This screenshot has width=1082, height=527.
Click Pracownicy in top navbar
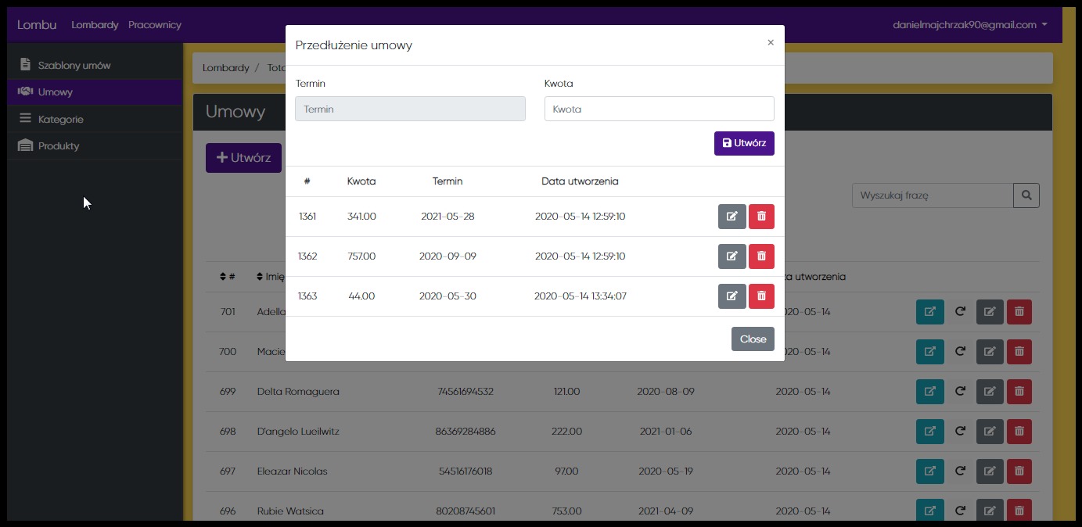[x=155, y=25]
